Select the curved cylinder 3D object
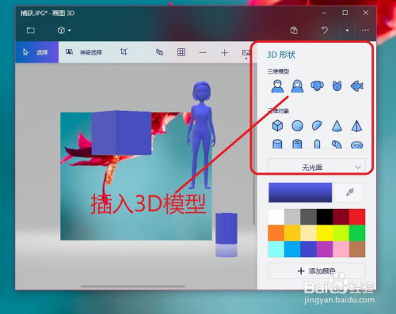The height and width of the screenshot is (314, 396). click(x=337, y=145)
